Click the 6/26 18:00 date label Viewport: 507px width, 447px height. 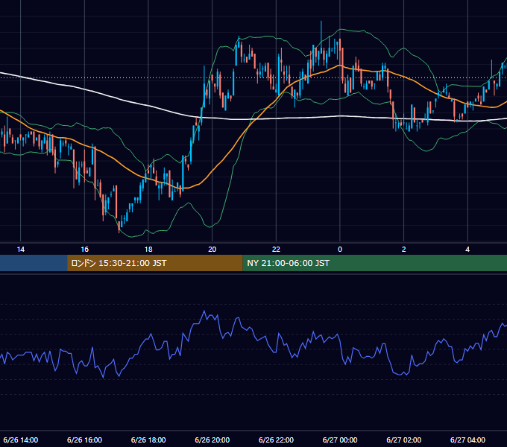(148, 440)
